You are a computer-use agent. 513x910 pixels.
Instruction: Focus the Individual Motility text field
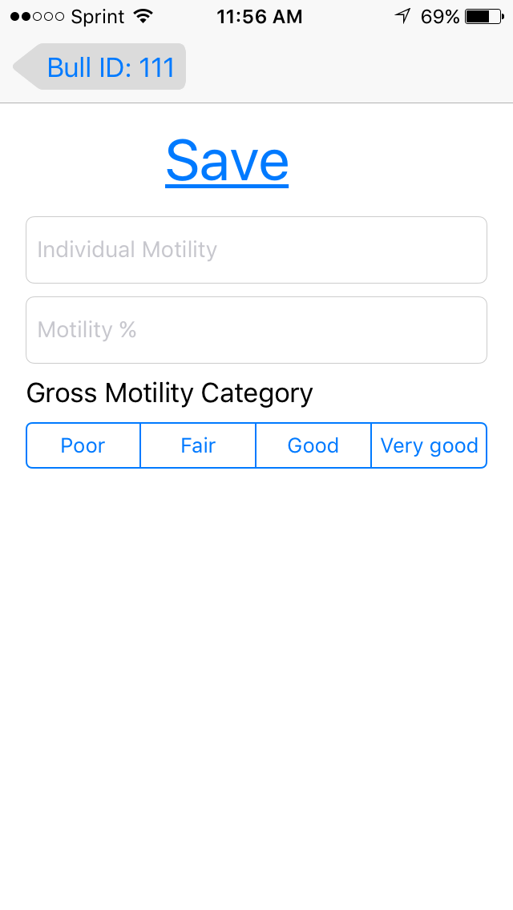(256, 250)
